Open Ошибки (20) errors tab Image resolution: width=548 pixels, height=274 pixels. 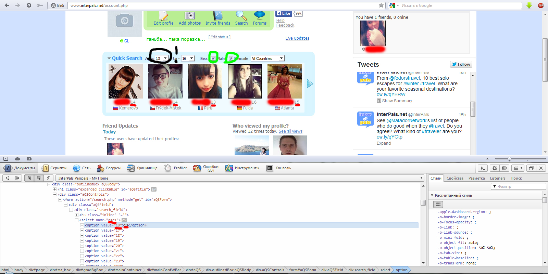[x=206, y=168]
